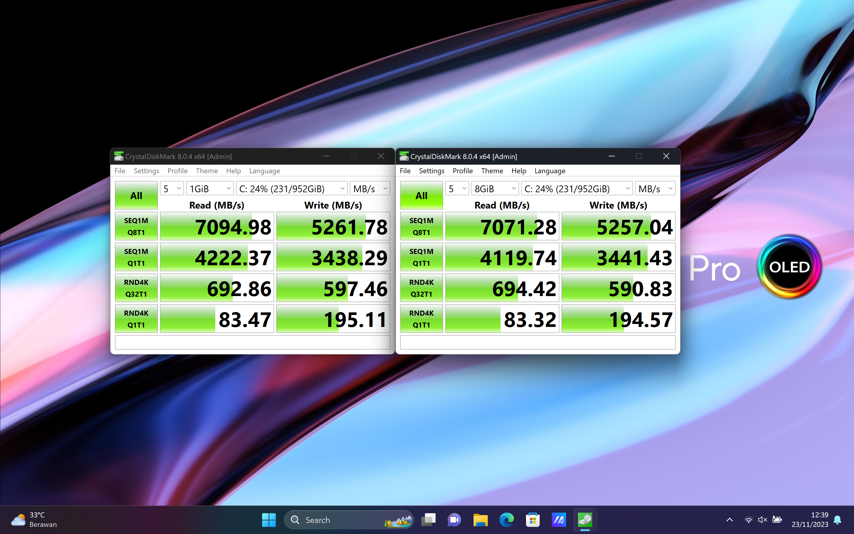Open notification bell in system tray
Image resolution: width=854 pixels, height=534 pixels.
coord(837,520)
